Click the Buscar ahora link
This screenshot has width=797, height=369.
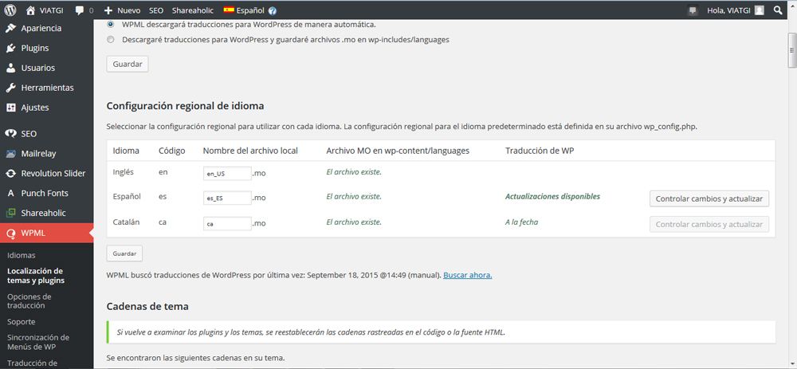468,276
